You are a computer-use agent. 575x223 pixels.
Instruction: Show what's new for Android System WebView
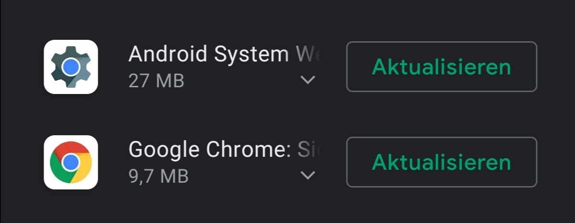point(308,80)
